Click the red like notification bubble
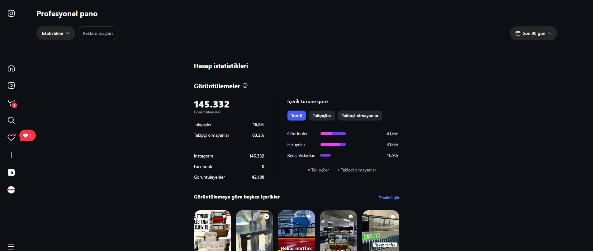 pos(27,135)
